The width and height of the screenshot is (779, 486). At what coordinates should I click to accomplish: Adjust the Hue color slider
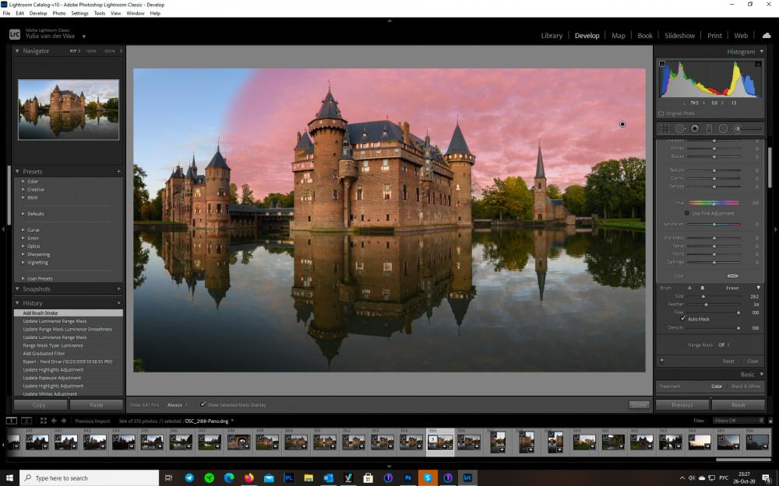click(x=714, y=203)
